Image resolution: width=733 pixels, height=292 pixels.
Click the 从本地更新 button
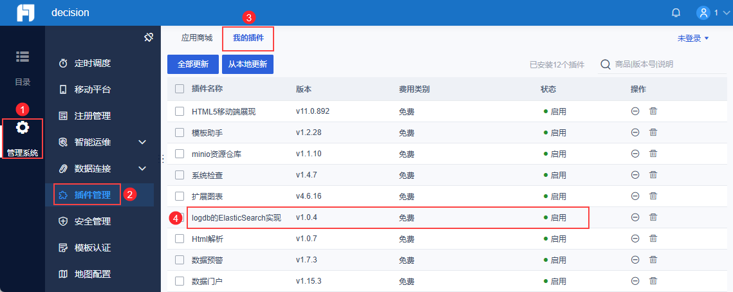(x=248, y=64)
